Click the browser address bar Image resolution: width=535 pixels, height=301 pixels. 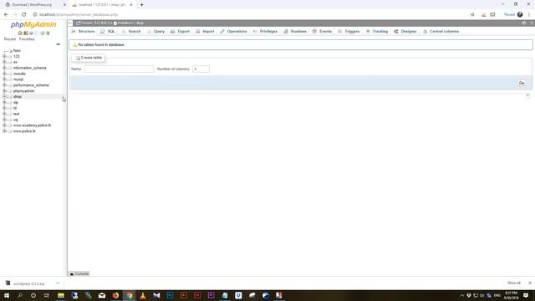[x=251, y=15]
